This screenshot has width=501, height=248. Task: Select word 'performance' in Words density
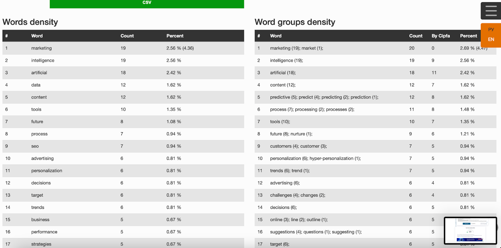point(44,232)
